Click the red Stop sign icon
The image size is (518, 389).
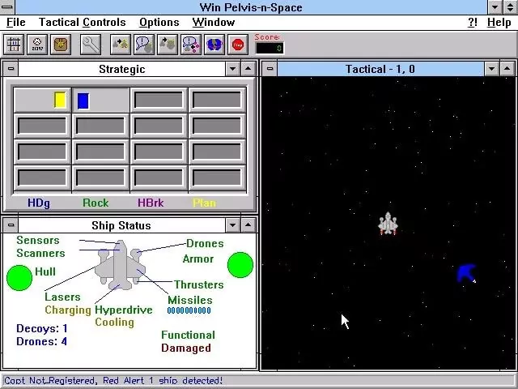238,45
